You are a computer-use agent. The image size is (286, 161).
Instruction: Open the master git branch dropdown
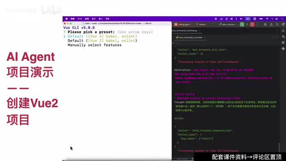point(202,25)
